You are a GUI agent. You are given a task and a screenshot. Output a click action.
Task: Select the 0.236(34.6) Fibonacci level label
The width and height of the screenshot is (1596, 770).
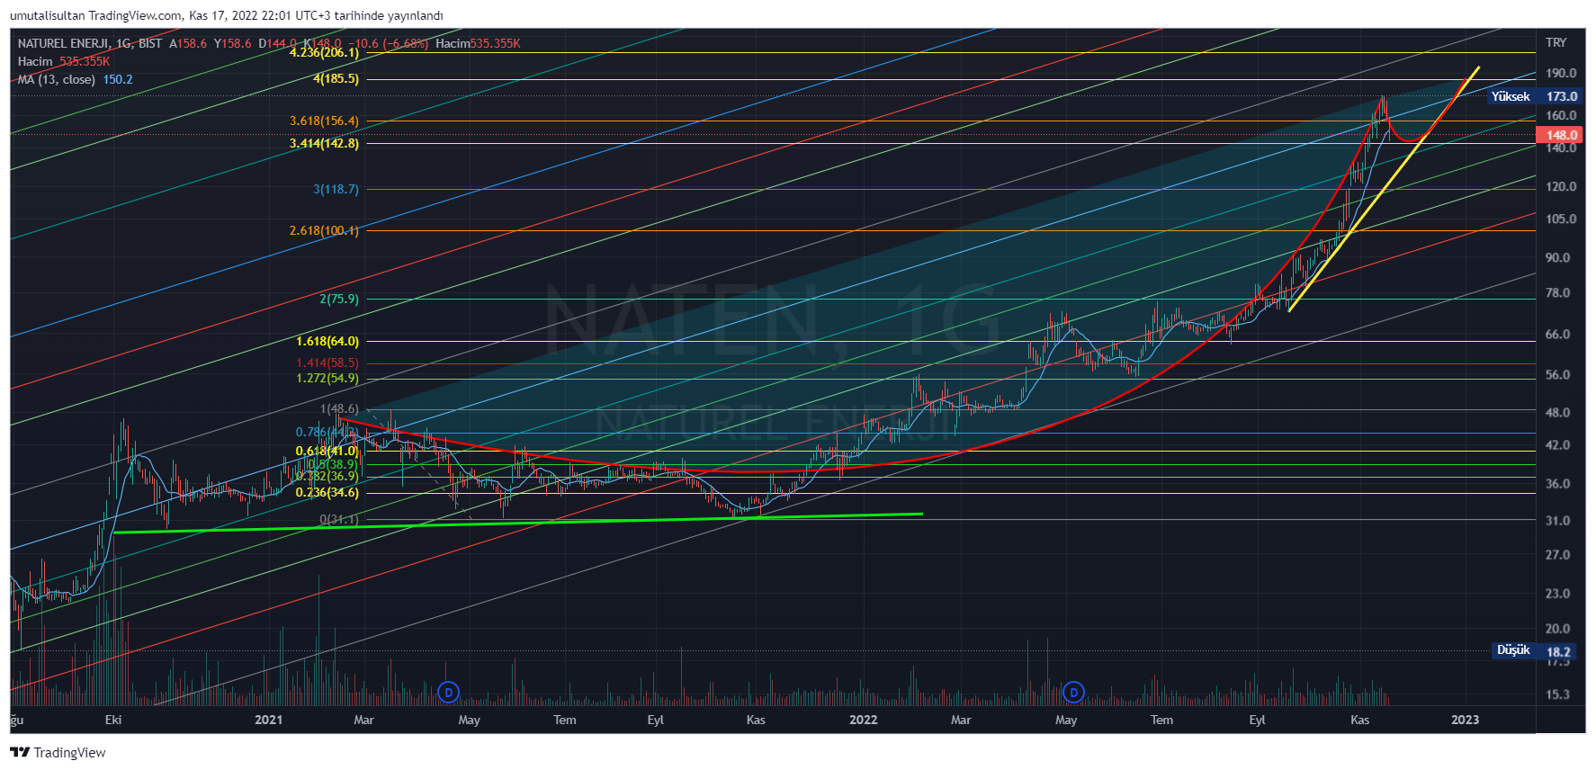pos(327,492)
